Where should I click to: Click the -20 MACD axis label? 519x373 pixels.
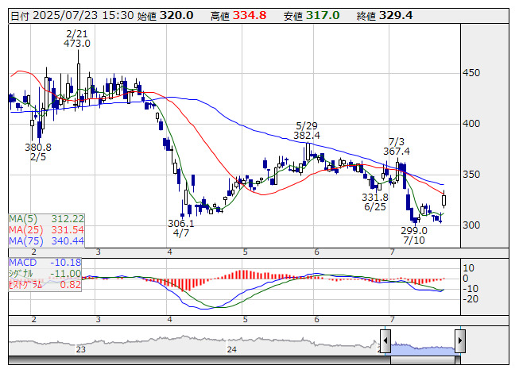471,299
